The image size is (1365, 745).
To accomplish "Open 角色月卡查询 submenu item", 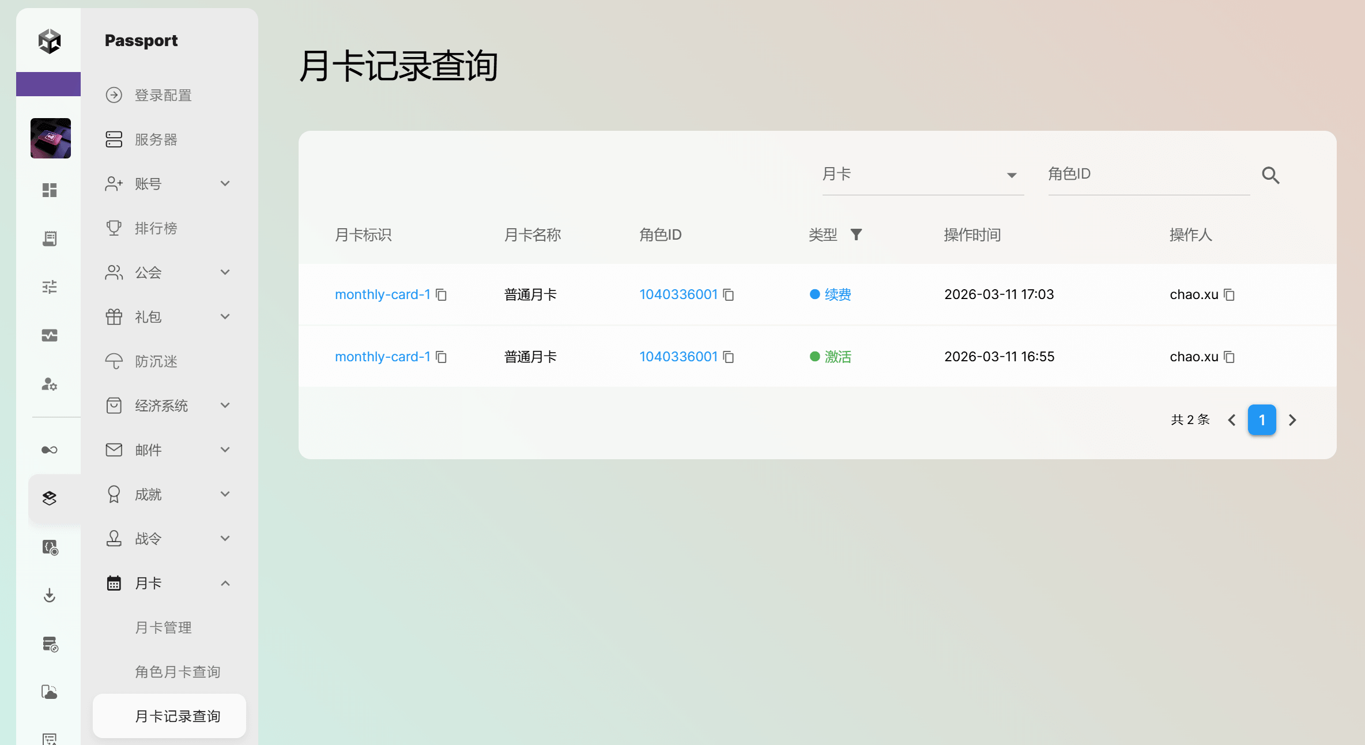I will click(178, 672).
